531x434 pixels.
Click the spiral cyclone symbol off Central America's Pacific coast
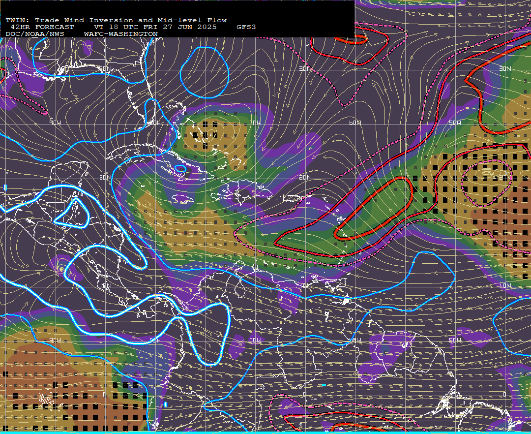[61, 269]
